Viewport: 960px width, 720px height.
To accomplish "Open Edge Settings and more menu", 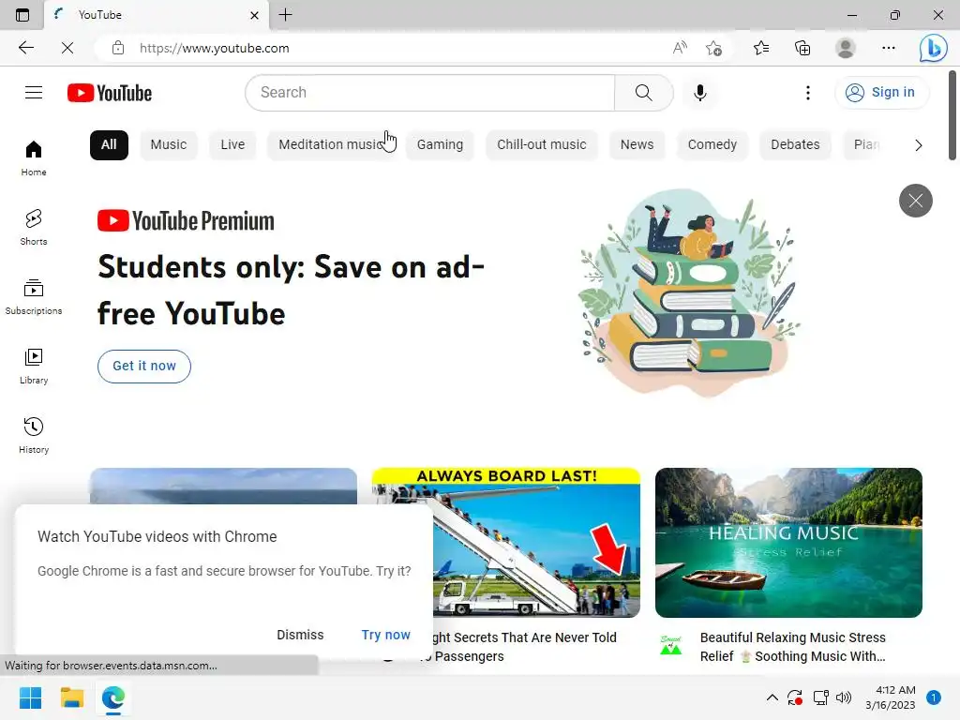I will click(889, 48).
